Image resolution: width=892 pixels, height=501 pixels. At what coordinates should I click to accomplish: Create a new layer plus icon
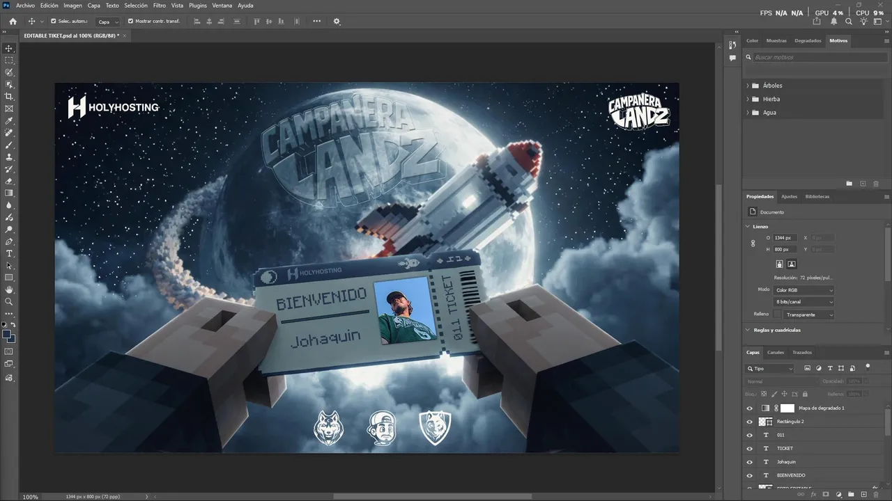pos(863,494)
